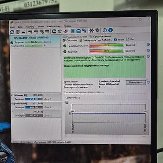
Task: Click the left-panel Здоровье 100% green bar
Action: coord(34,42)
